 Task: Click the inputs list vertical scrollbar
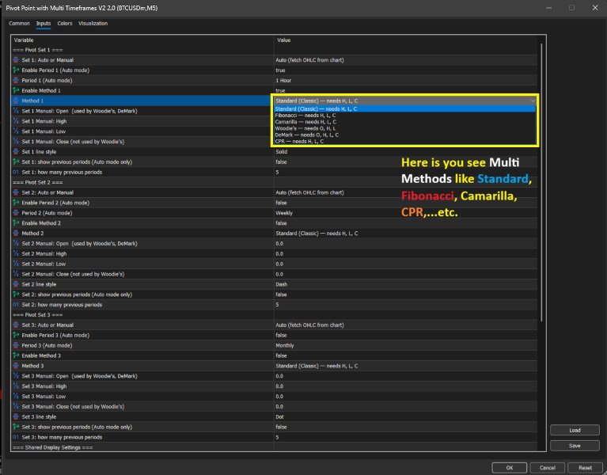click(541, 182)
